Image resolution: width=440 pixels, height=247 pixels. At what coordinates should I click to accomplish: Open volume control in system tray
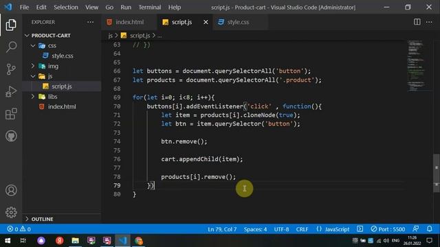point(386,241)
